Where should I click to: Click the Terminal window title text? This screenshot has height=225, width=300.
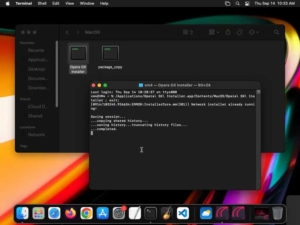(x=177, y=85)
